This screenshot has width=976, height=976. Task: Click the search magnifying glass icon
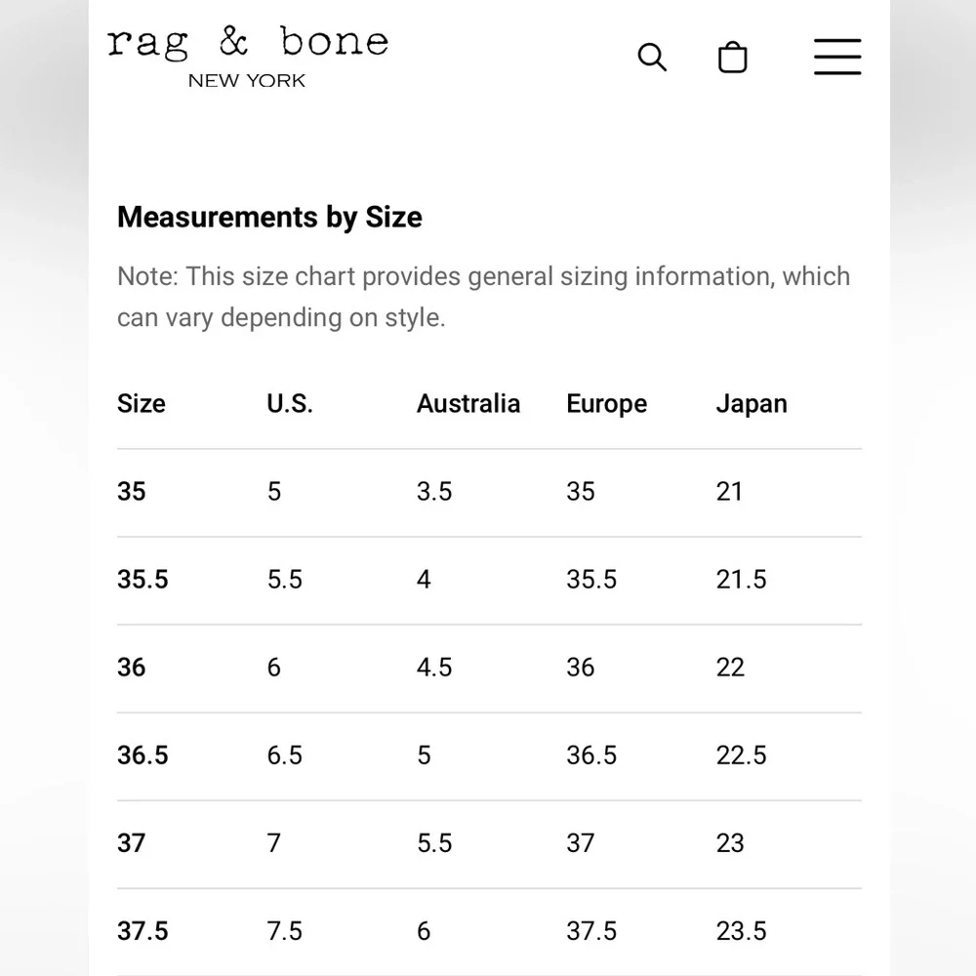pyautogui.click(x=652, y=58)
